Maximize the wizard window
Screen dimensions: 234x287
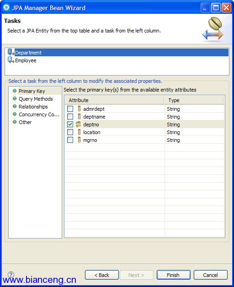point(216,8)
